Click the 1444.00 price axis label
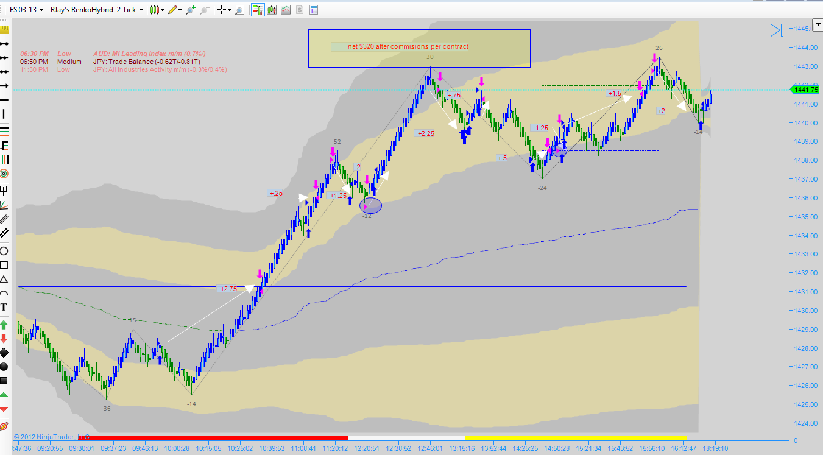 (807, 48)
